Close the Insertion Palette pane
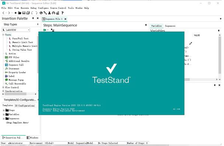224x146 pixels. coord(38,18)
